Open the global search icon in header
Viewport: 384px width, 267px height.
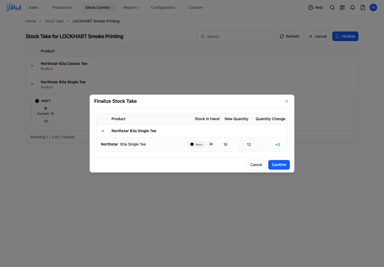click(x=332, y=7)
